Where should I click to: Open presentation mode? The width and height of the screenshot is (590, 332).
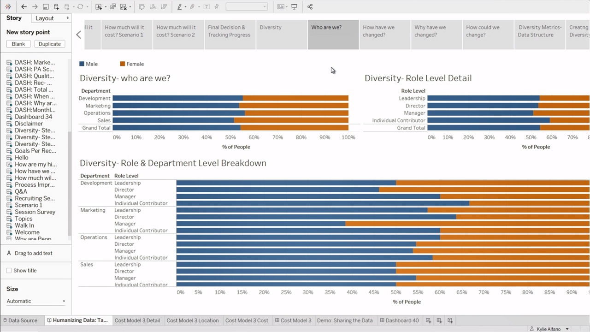tap(294, 7)
